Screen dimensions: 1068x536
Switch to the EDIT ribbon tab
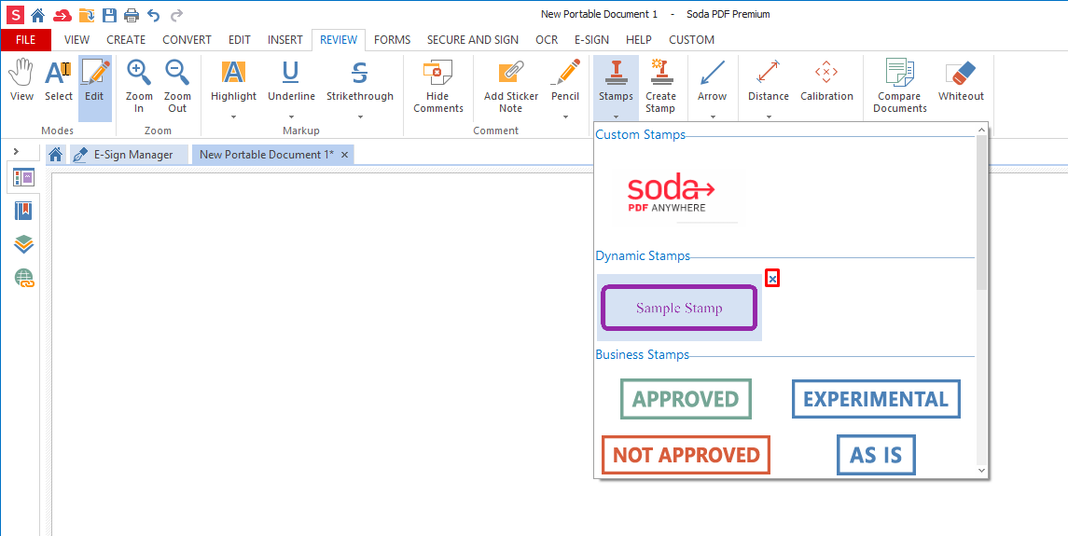(x=239, y=39)
